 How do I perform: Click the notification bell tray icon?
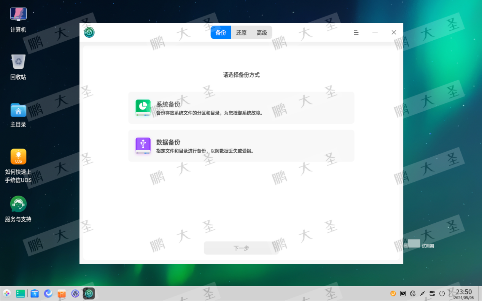click(413, 293)
